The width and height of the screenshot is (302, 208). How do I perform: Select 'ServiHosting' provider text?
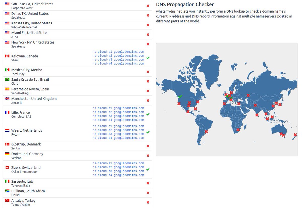point(20,93)
